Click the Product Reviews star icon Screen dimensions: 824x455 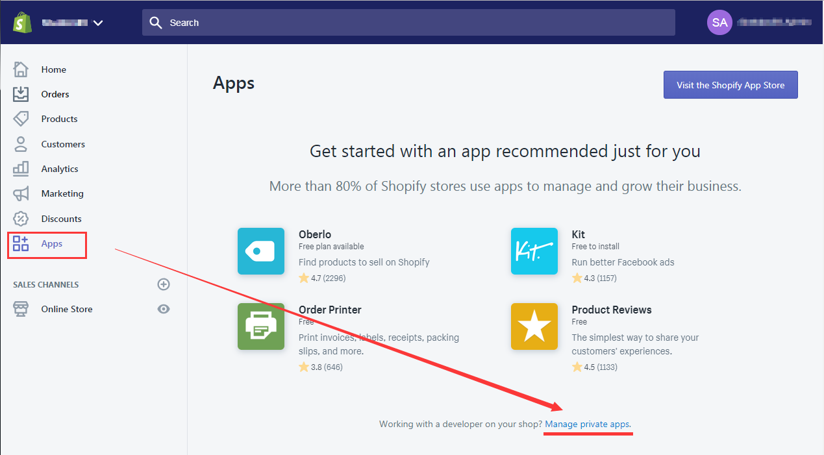[x=534, y=326]
